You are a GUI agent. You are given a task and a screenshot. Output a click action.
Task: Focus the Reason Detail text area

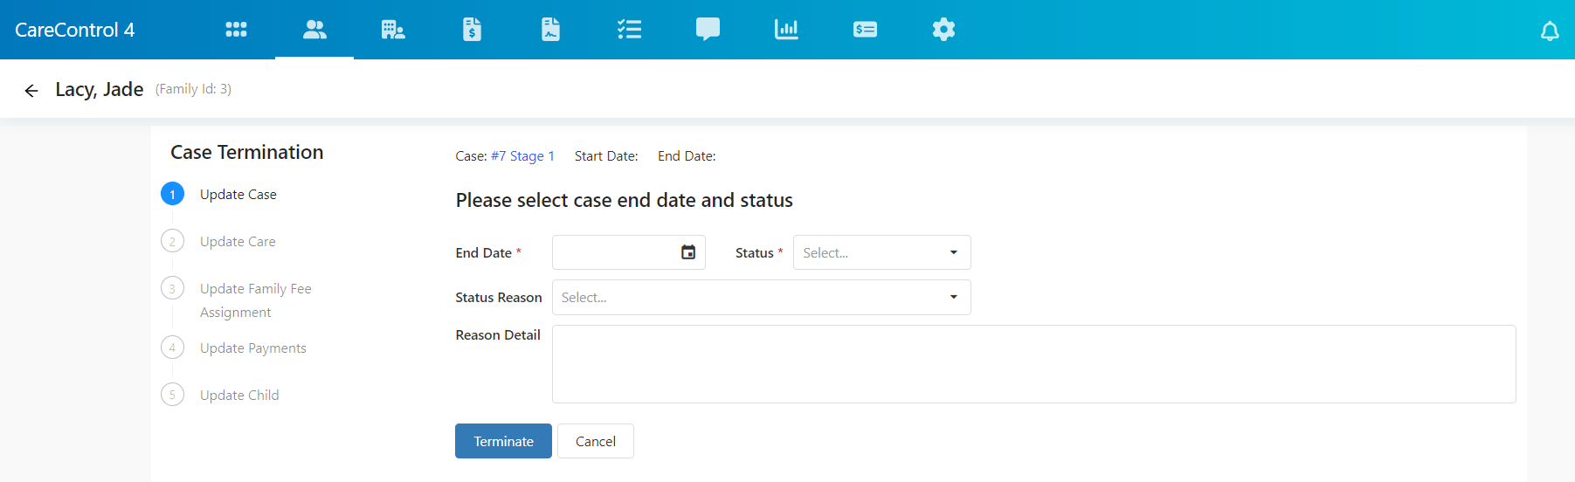(1033, 364)
